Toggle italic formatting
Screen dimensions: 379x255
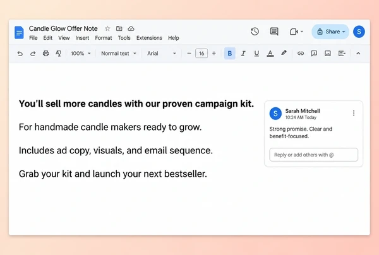pyautogui.click(x=243, y=54)
